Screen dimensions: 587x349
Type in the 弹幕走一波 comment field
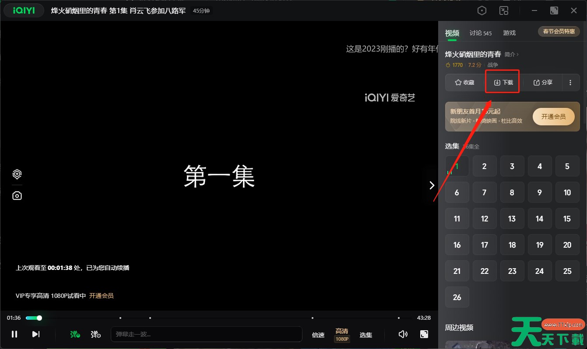pyautogui.click(x=206, y=334)
